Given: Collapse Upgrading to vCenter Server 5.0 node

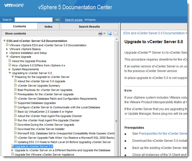Looking at the screenshot, I should [x=10, y=73].
